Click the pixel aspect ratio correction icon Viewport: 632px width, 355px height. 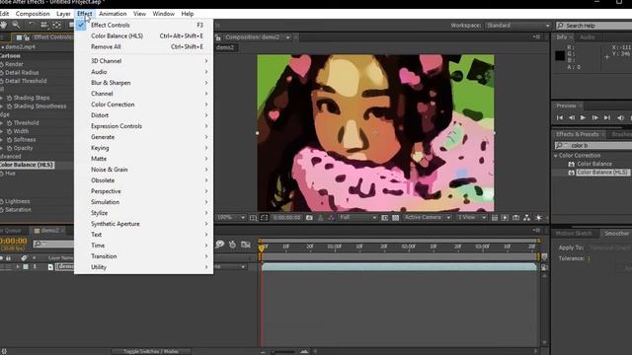tap(495, 218)
